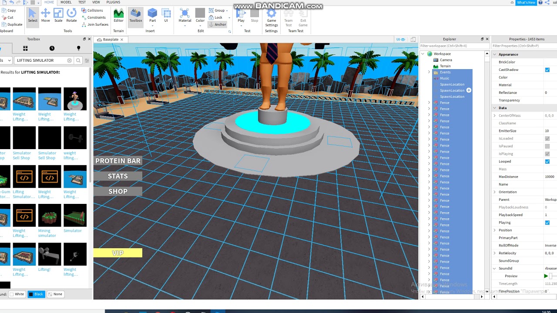Click the STATS button in viewport

pyautogui.click(x=118, y=176)
